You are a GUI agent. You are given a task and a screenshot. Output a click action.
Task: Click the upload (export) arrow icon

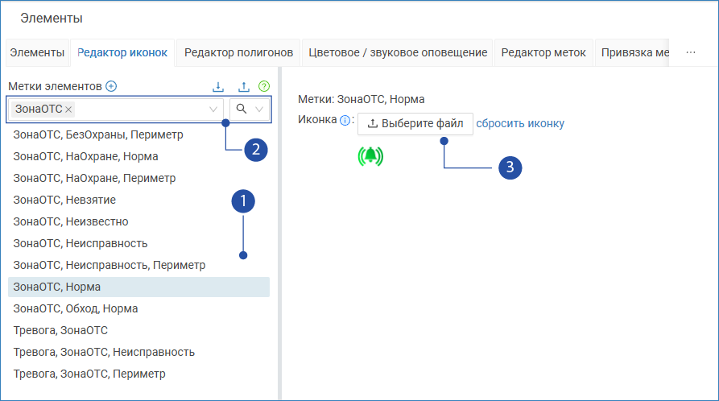[244, 86]
